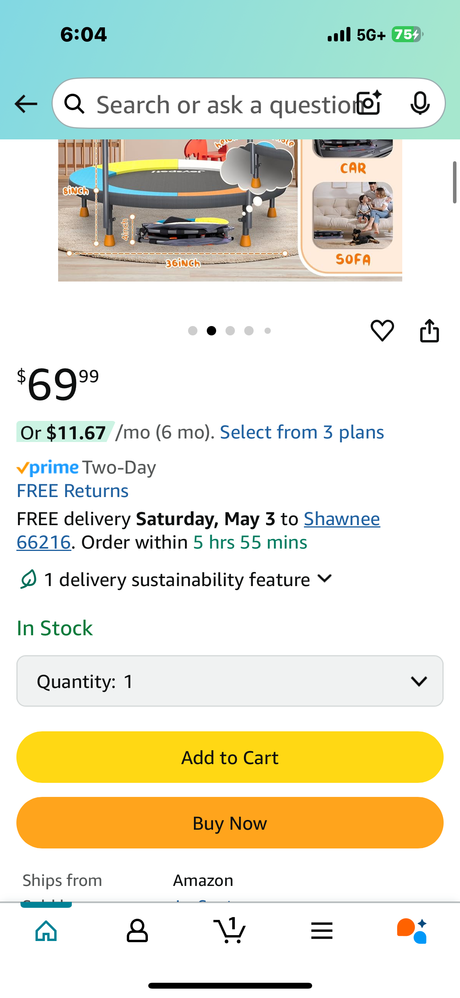Click the Buy Now button
Viewport: 460px width, 998px height.
click(230, 823)
